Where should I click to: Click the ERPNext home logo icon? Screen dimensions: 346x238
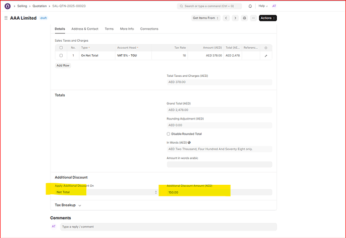(8, 6)
